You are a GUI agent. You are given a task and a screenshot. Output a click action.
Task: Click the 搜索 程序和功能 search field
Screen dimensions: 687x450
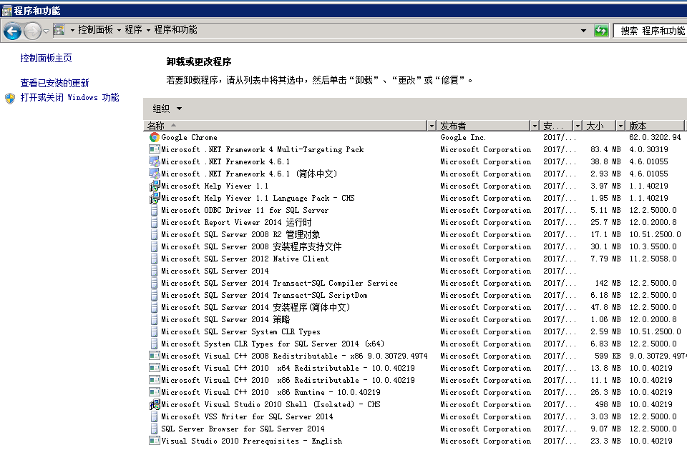651,31
